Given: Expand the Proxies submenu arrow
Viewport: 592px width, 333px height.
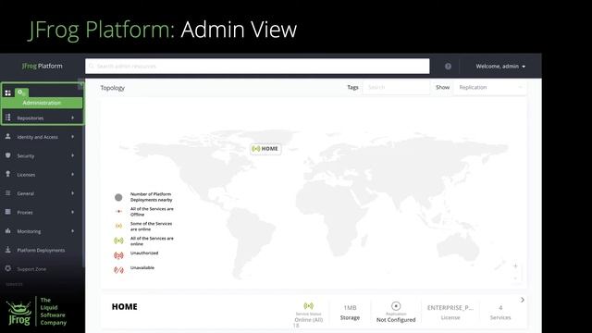Looking at the screenshot, I should coord(72,212).
